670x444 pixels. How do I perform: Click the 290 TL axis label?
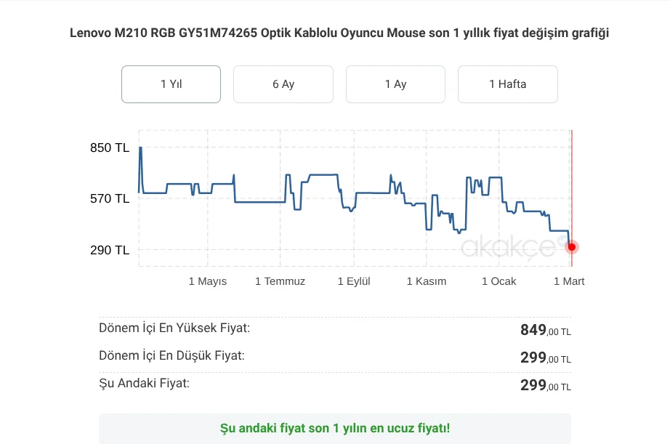(110, 250)
